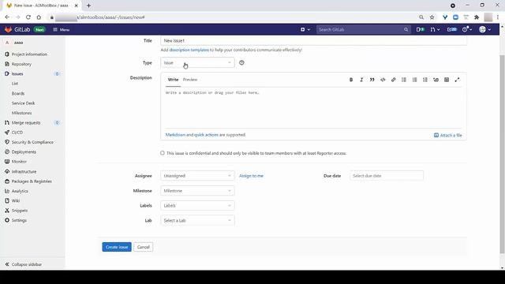Insert code formatting
The width and height of the screenshot is (505, 284).
coord(383,80)
